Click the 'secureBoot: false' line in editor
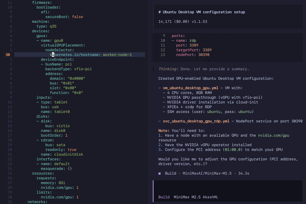Screen dimensions: 306x204 [x=64, y=17]
